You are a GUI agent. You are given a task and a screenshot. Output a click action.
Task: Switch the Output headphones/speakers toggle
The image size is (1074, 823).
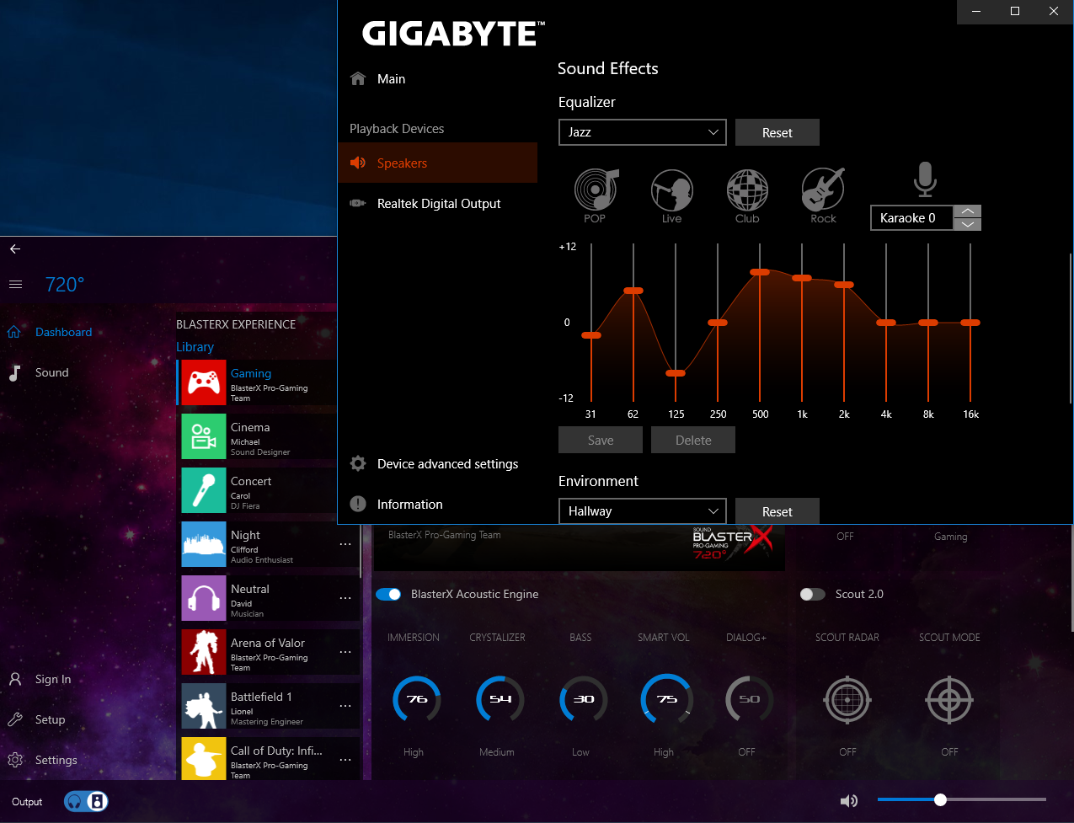(x=86, y=801)
